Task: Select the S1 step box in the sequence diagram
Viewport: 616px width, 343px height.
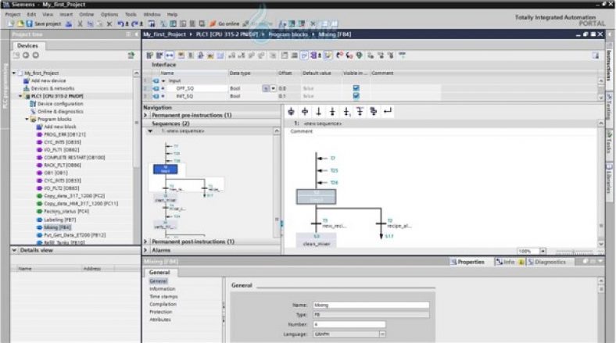Action: (317, 197)
